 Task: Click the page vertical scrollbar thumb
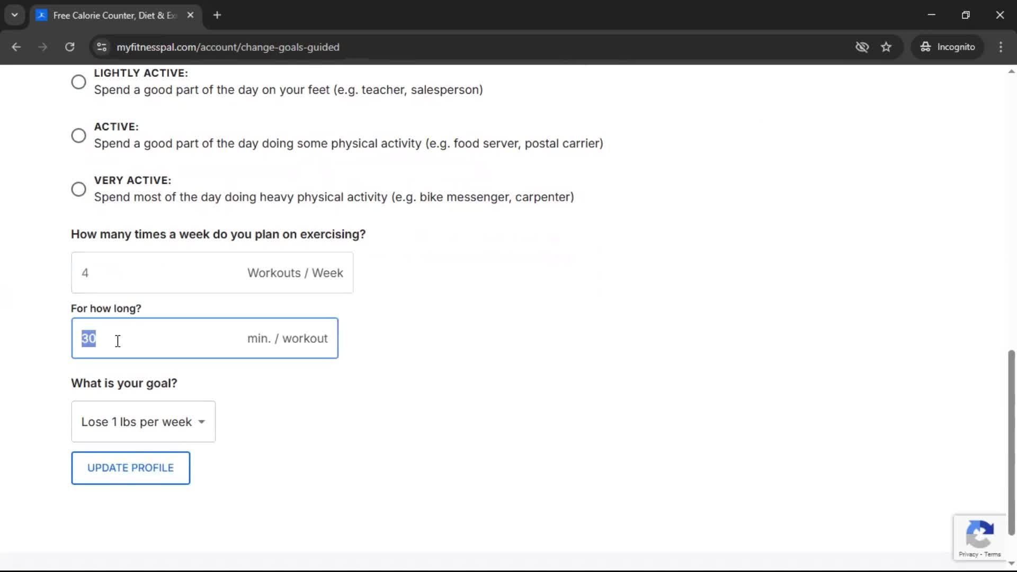pos(1011,442)
